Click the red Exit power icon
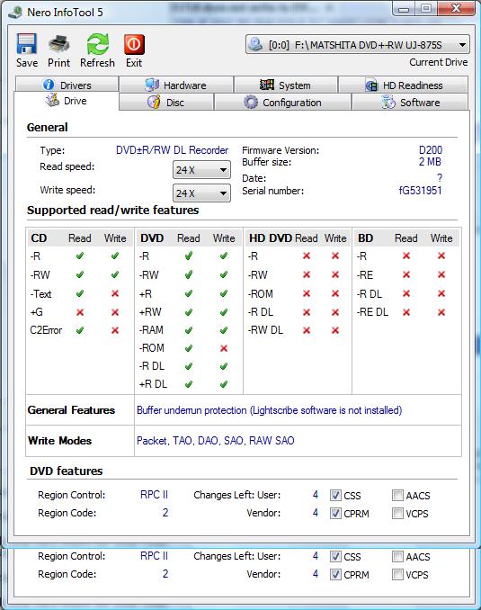This screenshot has width=481, height=610. pyautogui.click(x=134, y=44)
